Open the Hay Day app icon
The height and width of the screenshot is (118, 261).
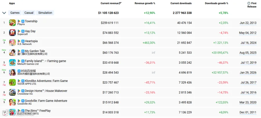pyautogui.click(x=12, y=33)
